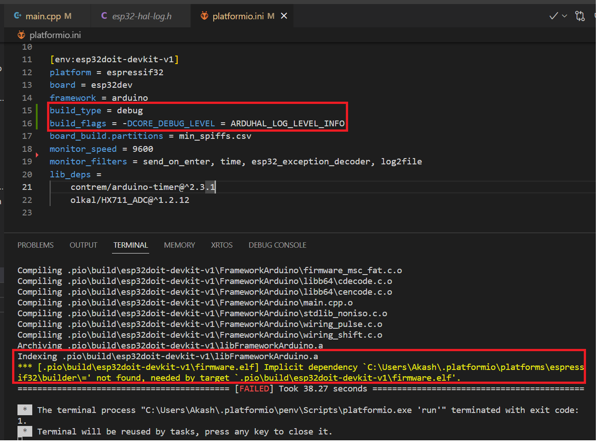Close the platformio.ini tab

284,15
